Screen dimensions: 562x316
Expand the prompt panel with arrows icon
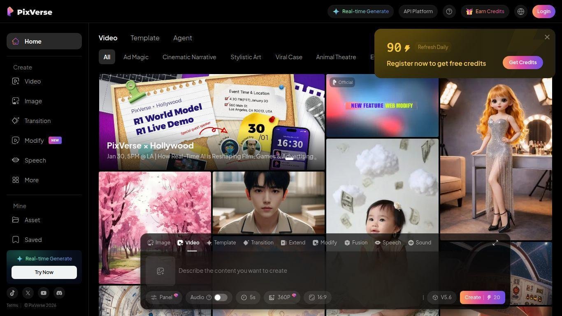point(495,243)
